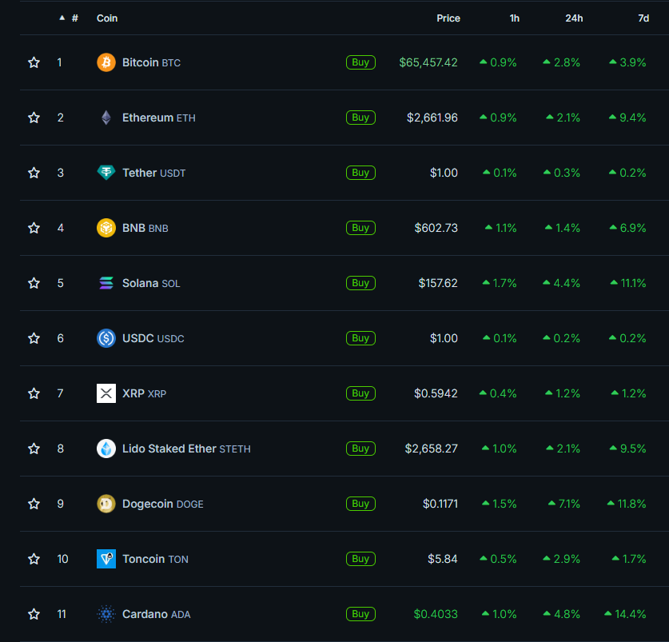Open the Dogecoin DOGE coin link
This screenshot has height=642, width=669.
pos(163,504)
